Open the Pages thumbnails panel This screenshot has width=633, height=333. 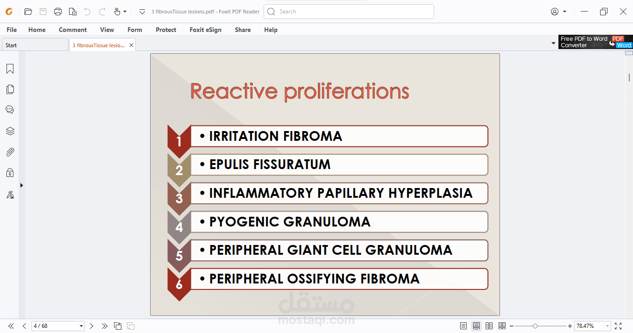click(10, 89)
